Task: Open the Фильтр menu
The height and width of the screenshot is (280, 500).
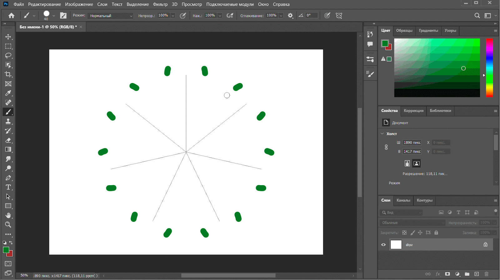Action: pyautogui.click(x=160, y=4)
